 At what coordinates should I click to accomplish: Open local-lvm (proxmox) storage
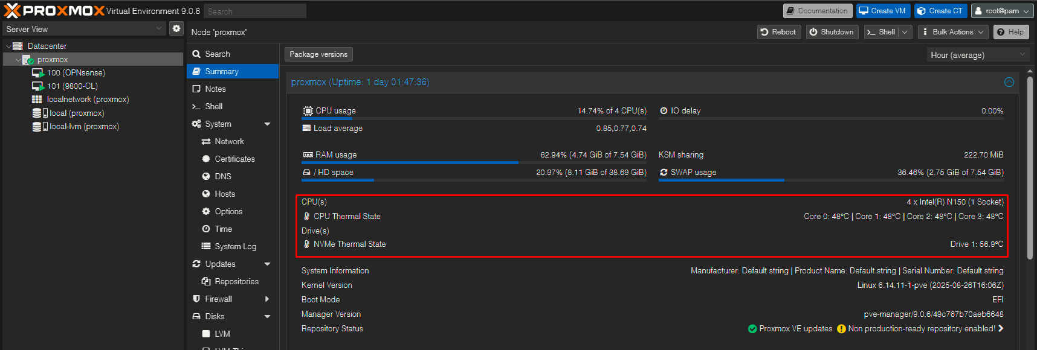(84, 126)
